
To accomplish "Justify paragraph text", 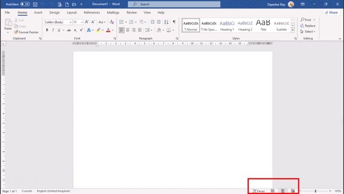I will click(x=140, y=30).
